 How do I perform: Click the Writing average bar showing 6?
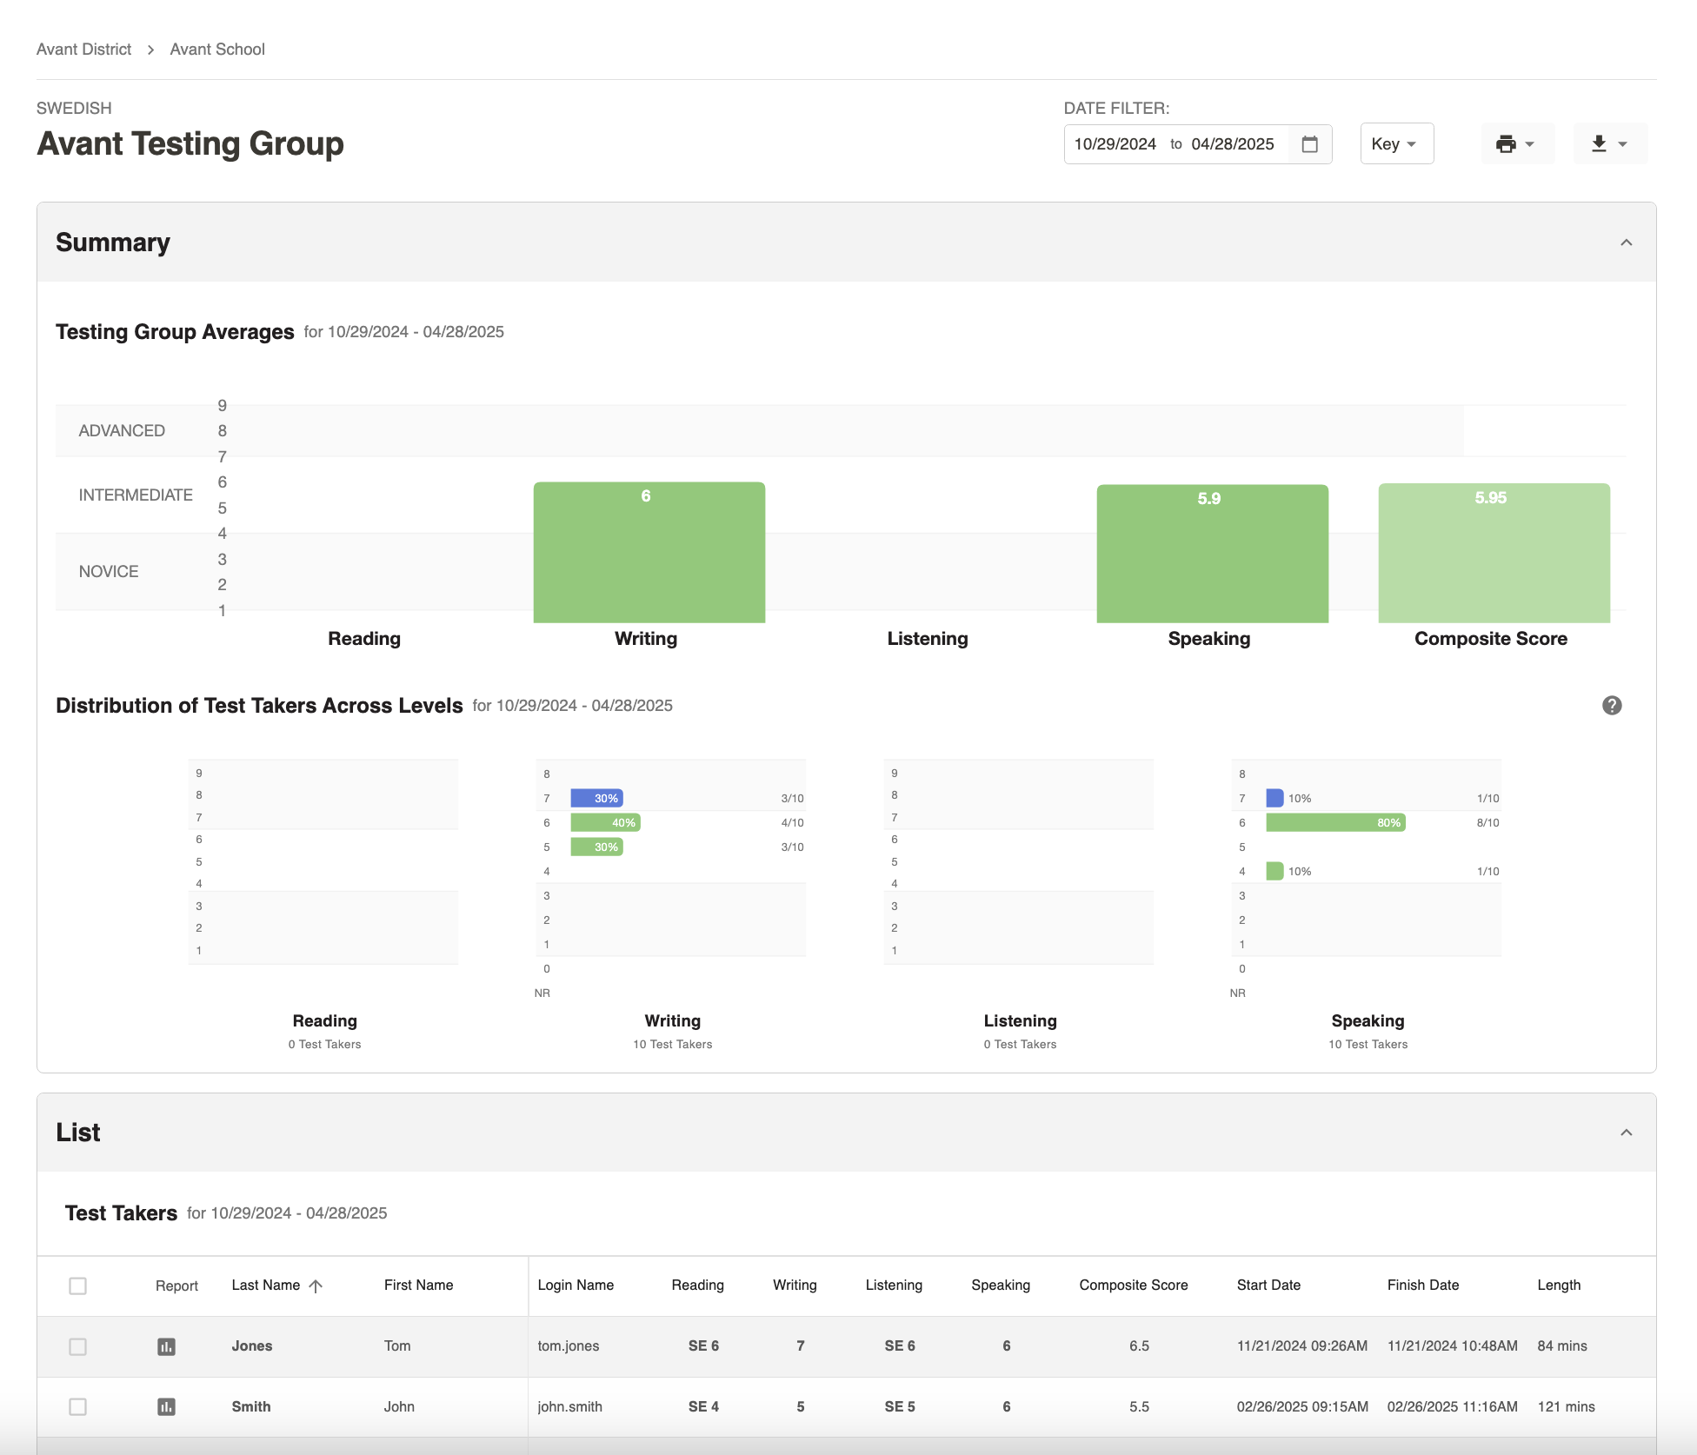point(649,553)
